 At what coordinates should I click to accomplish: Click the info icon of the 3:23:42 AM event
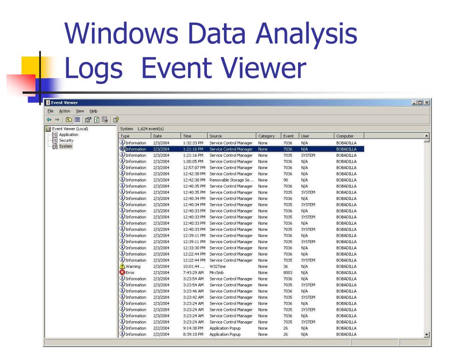[122, 297]
